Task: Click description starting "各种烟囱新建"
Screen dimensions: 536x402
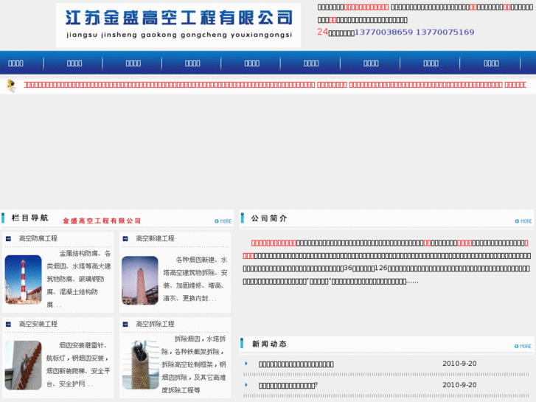Action: coord(195,279)
